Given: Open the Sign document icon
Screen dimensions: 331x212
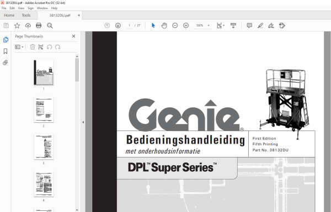Looking at the screenshot, I should coord(271,25).
